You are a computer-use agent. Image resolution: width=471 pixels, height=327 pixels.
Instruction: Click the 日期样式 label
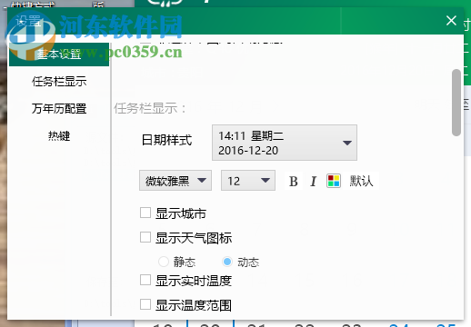pyautogui.click(x=166, y=140)
